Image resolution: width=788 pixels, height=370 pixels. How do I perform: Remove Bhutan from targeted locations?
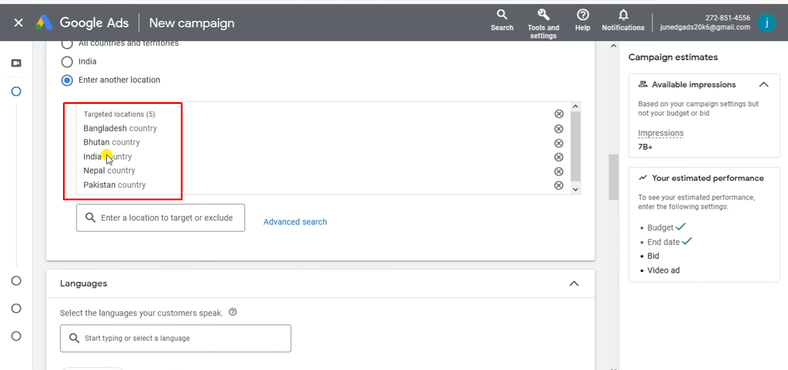559,143
